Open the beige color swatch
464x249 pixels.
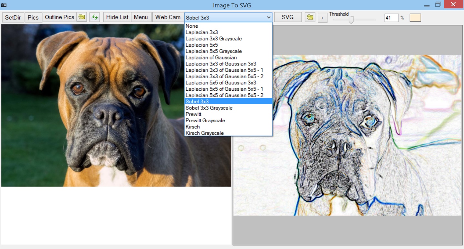[x=415, y=18]
